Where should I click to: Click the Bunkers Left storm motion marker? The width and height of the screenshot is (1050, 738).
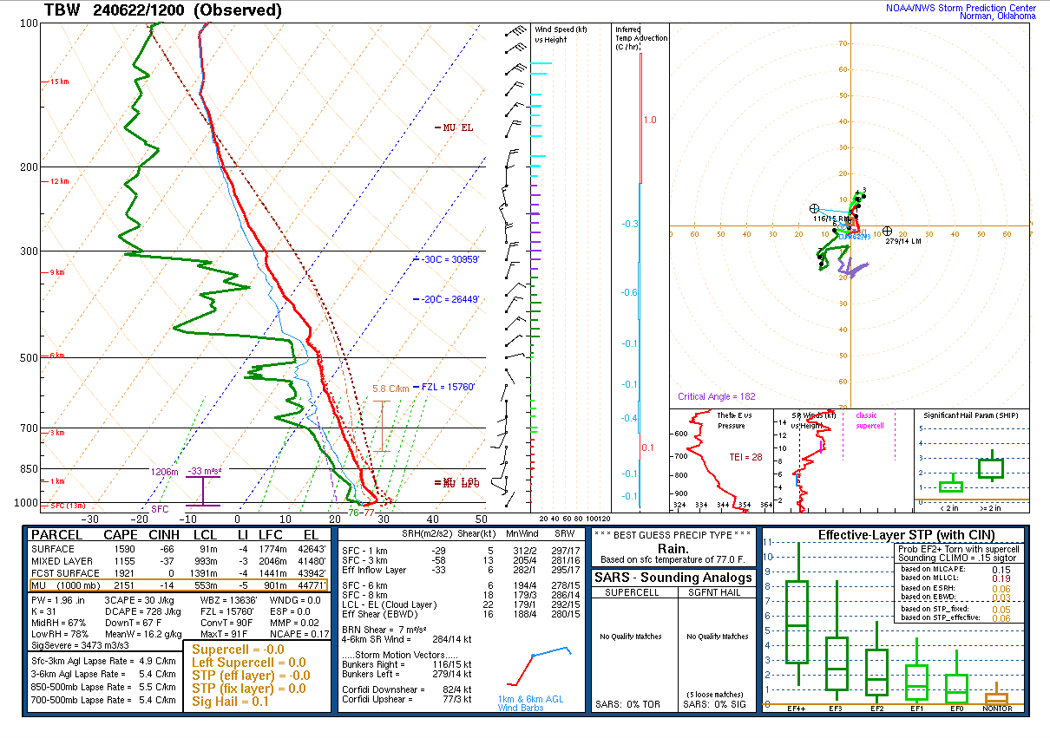coord(886,232)
